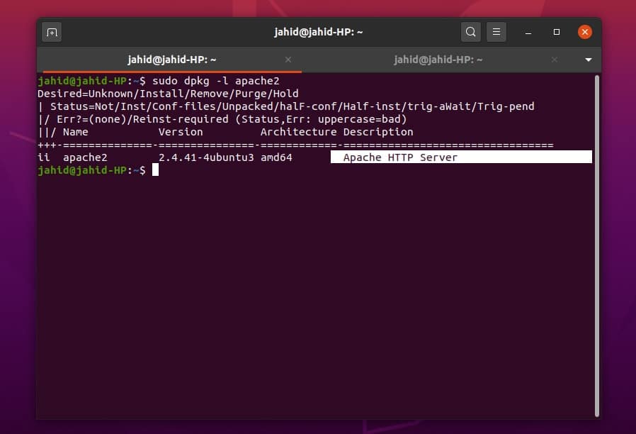This screenshot has width=636, height=434.
Task: Click the window title jahid@jahid-HP: ~
Action: point(319,32)
